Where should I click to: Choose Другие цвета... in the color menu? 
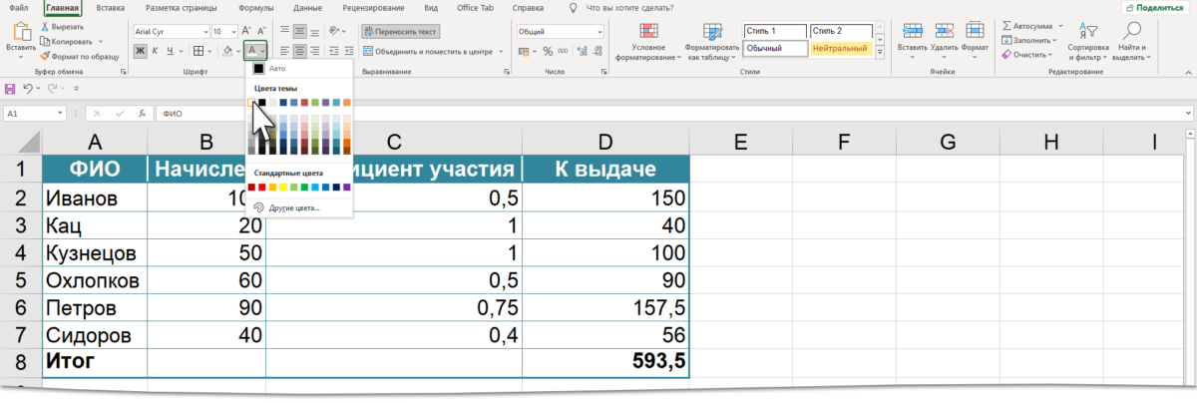coord(292,207)
